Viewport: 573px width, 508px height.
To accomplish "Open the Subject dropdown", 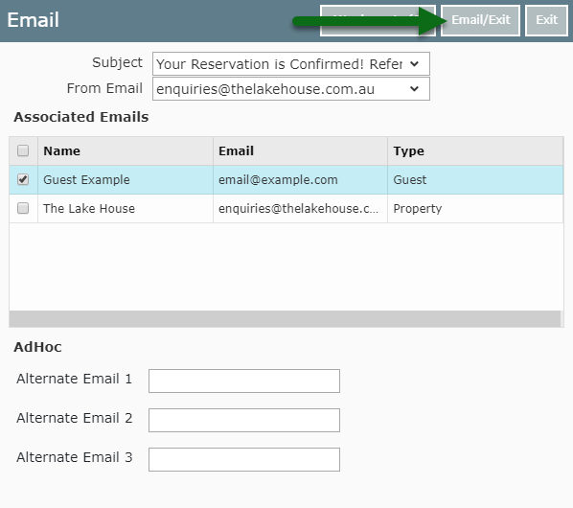I will coord(291,64).
